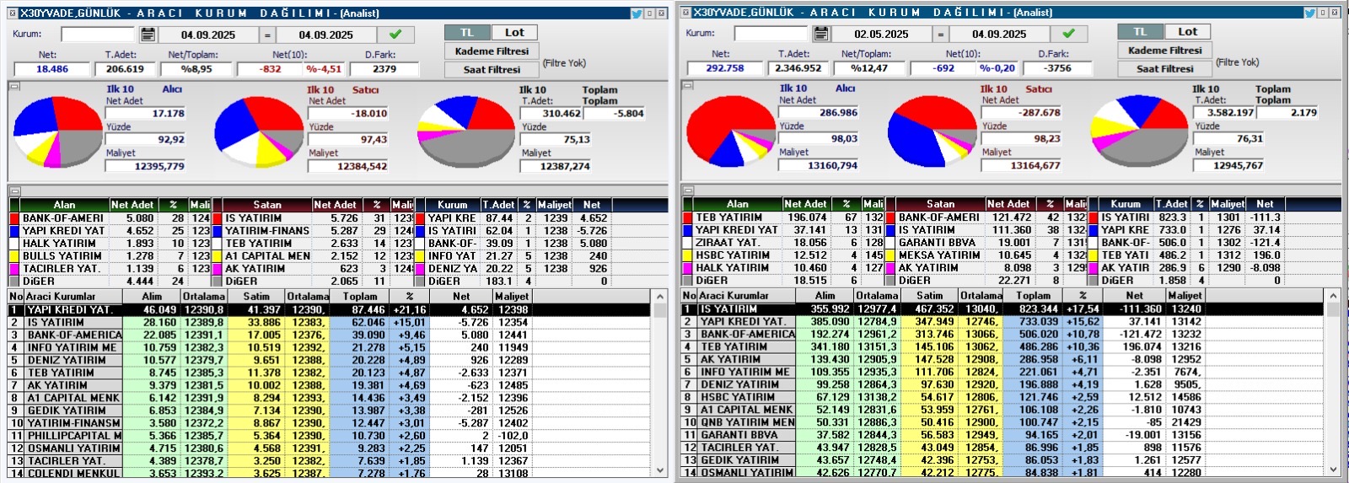
Task: Click the equals sign button after 02.05.2025
Action: click(x=940, y=34)
